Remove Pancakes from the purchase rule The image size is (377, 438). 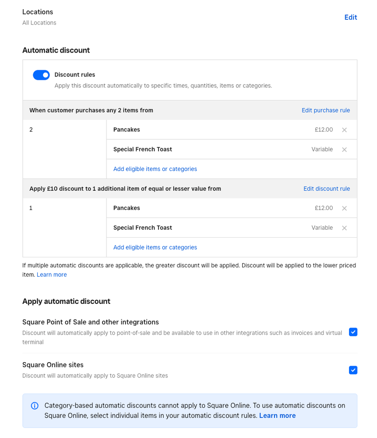click(x=344, y=130)
